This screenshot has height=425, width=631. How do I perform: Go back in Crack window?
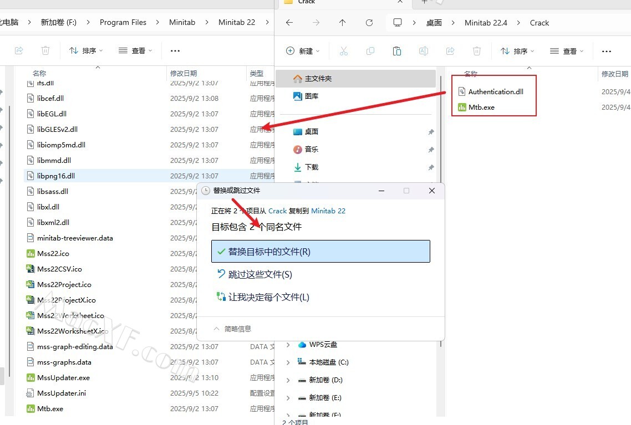coord(289,23)
